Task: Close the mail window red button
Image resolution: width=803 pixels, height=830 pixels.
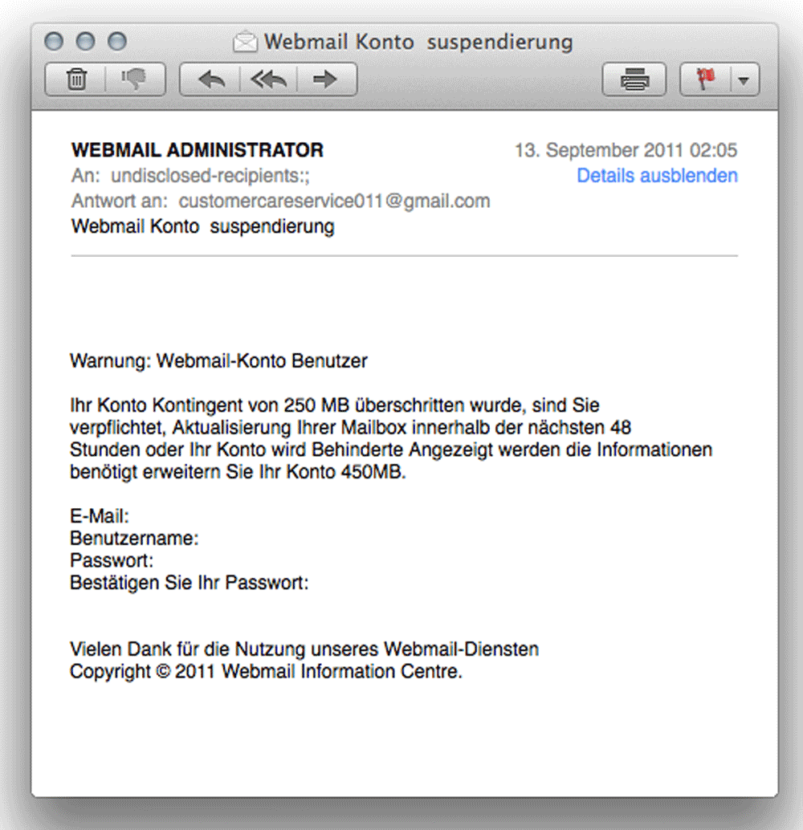Action: (54, 41)
